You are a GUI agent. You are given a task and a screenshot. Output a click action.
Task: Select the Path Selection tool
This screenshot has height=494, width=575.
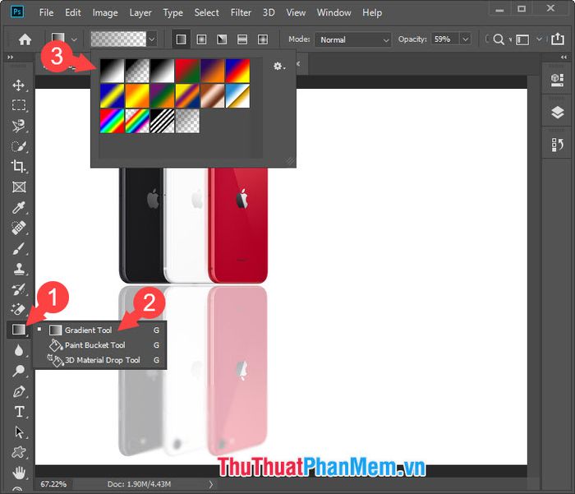tap(19, 432)
